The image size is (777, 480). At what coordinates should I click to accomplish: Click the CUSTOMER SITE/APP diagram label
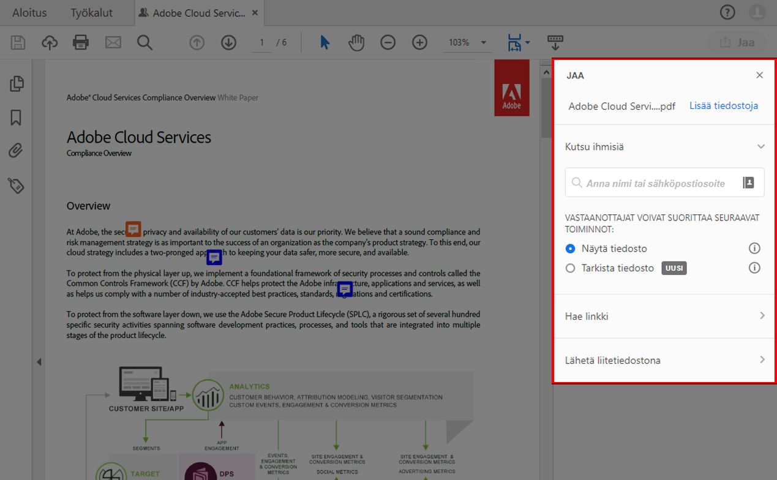point(146,408)
